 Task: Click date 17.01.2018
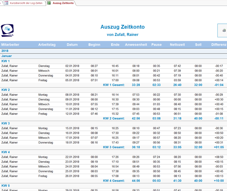72,138
